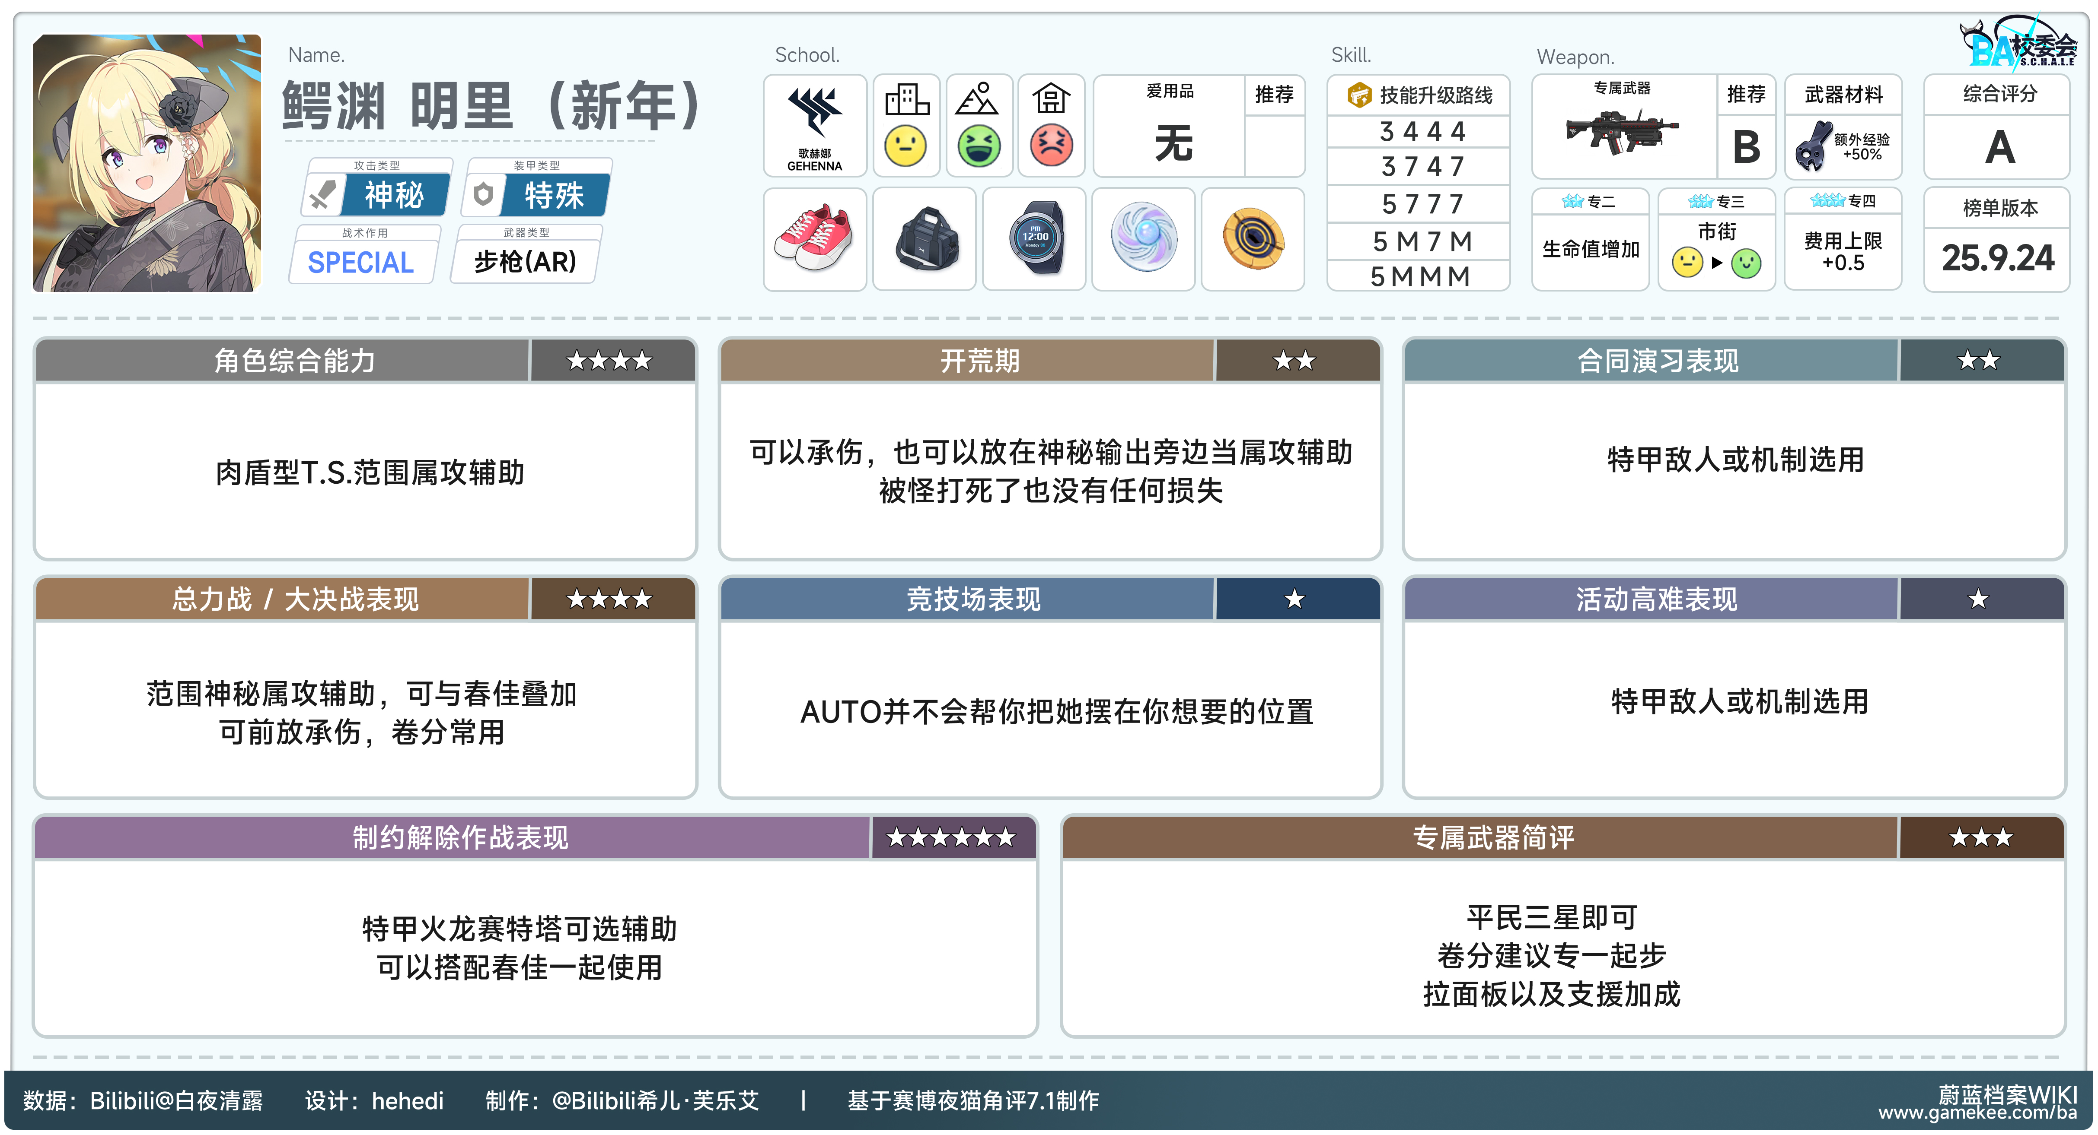The height and width of the screenshot is (1135, 2098).
Task: Click the 特殊 armor type badge
Action: pyautogui.click(x=554, y=195)
